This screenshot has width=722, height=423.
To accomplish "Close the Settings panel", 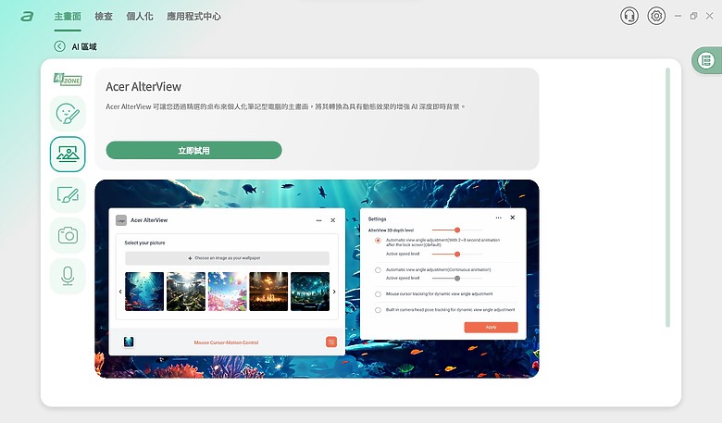I will (513, 218).
